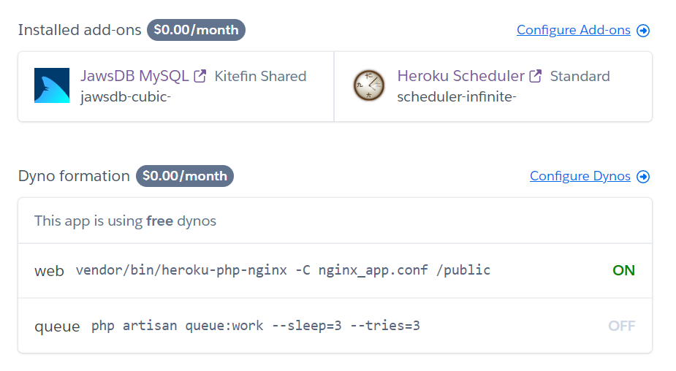This screenshot has height=371, width=676.
Task: Click external link icon beside JawsDB MySQL
Action: point(200,76)
